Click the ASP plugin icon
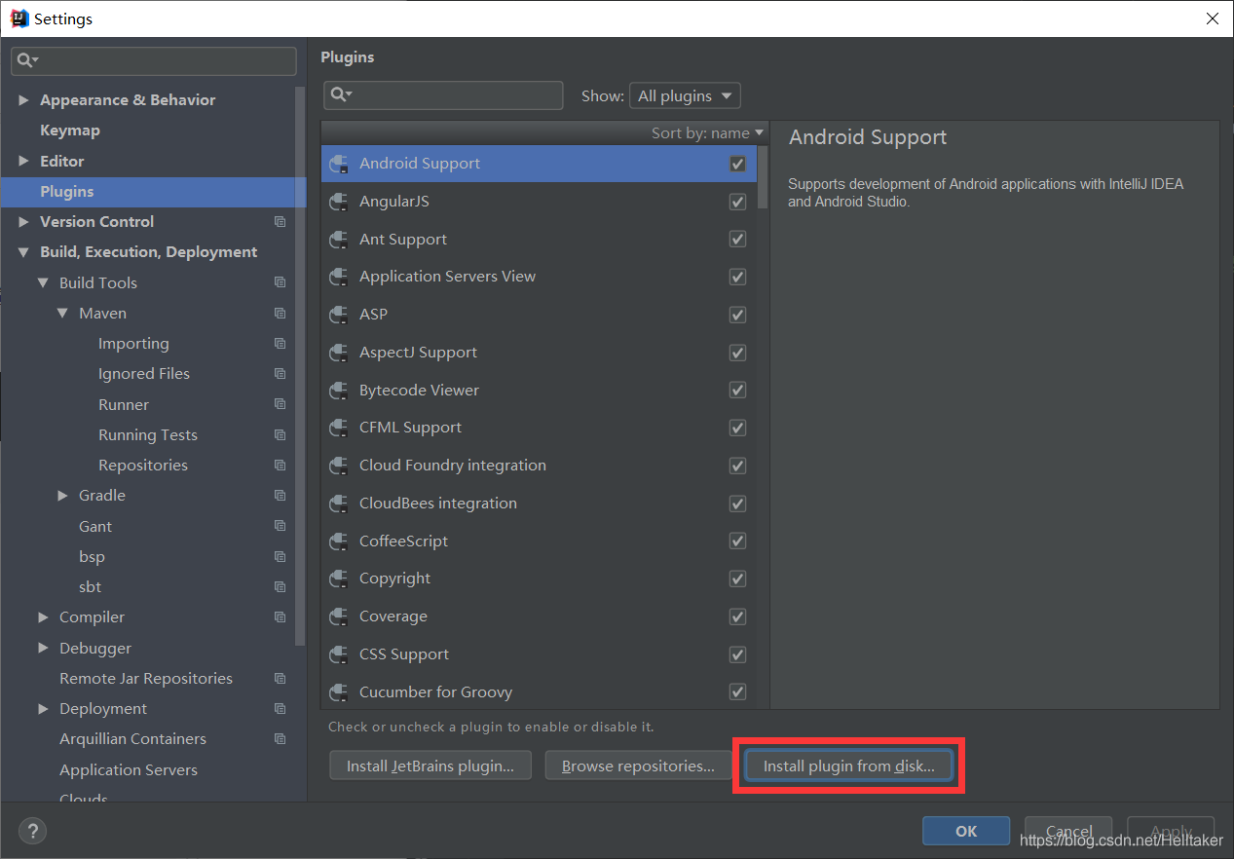Screen dimensions: 1234x859 point(339,315)
